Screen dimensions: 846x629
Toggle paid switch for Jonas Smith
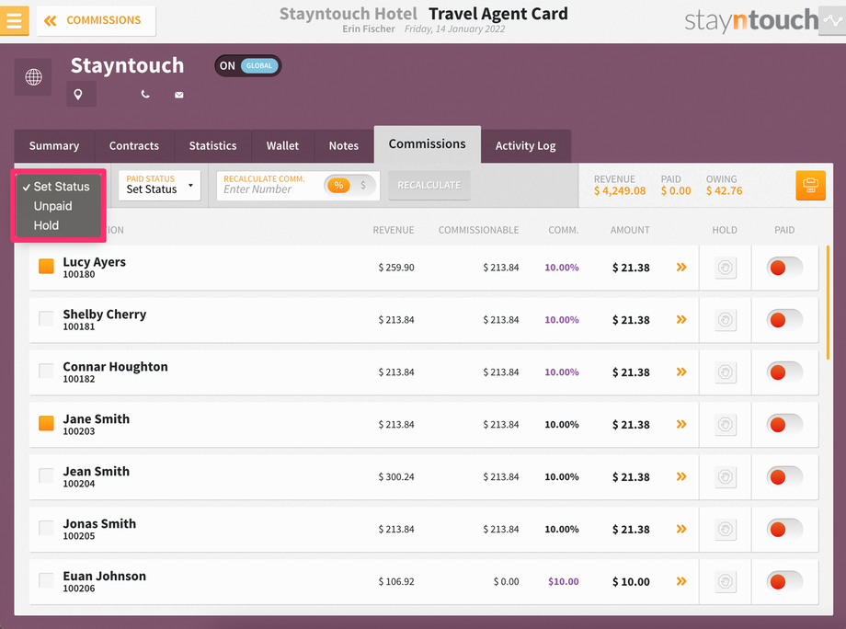click(x=784, y=529)
